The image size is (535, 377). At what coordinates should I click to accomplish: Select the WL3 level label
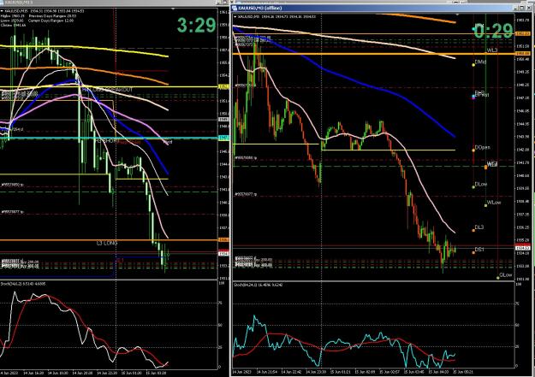click(492, 50)
